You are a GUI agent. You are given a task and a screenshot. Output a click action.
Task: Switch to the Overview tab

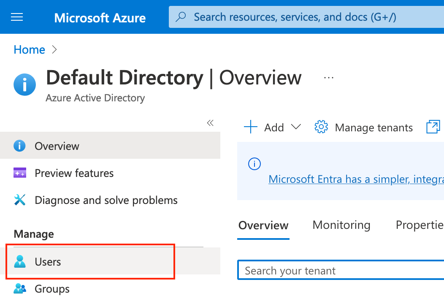tap(263, 225)
